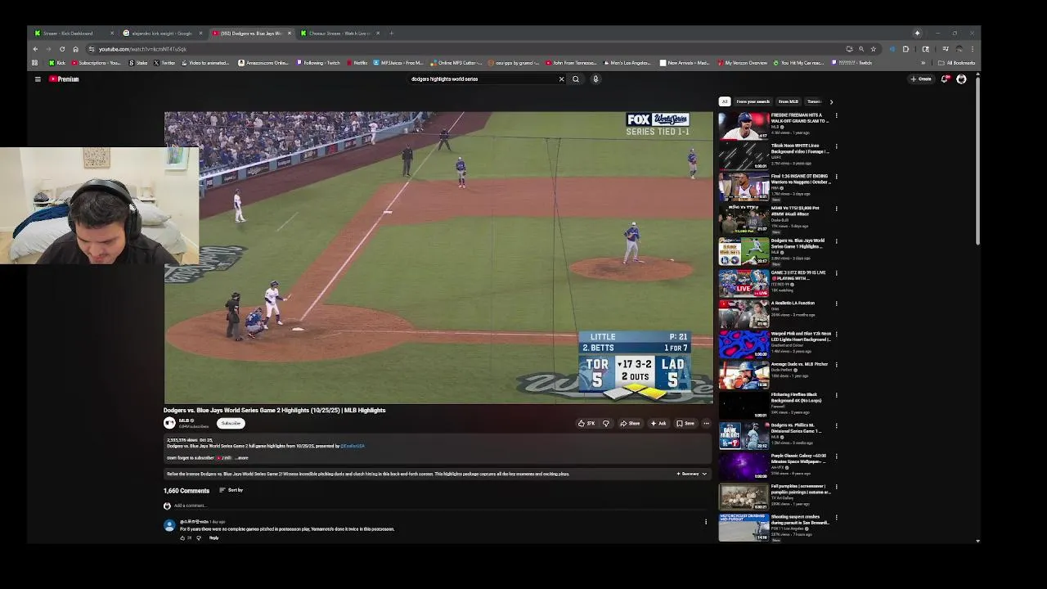Zoom page with magnifier icon in address bar
1047x589 pixels.
point(861,49)
